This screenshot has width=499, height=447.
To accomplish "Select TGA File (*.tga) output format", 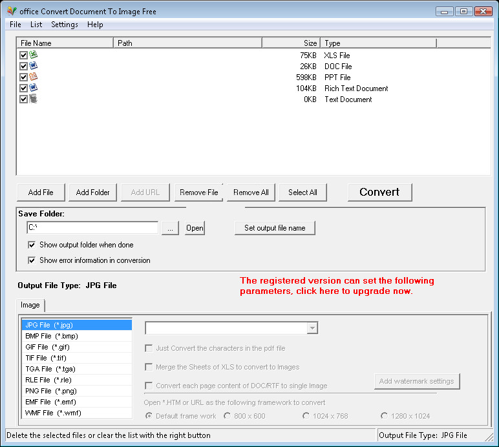I will click(77, 369).
